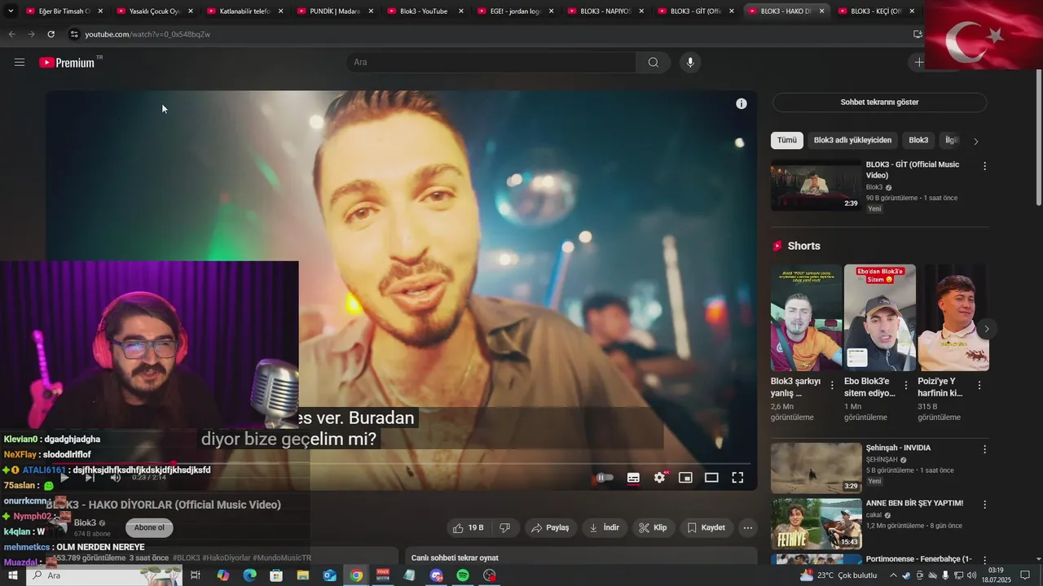Open Task View on the taskbar
Viewport: 1043px width, 586px height.
[196, 575]
